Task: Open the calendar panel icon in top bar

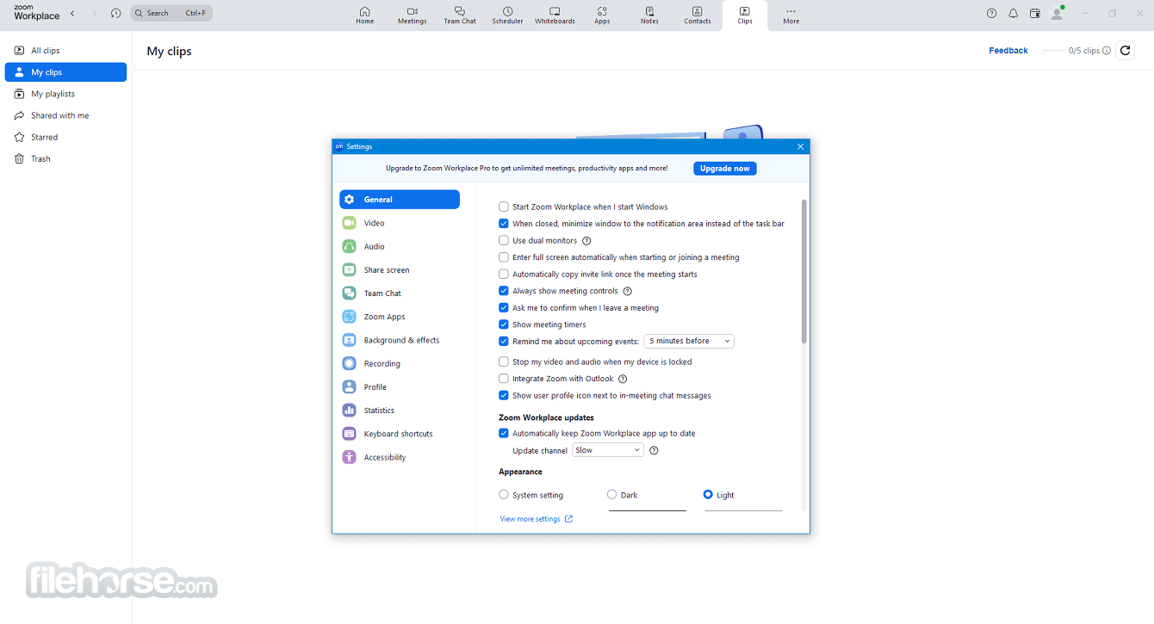Action: [x=1035, y=13]
